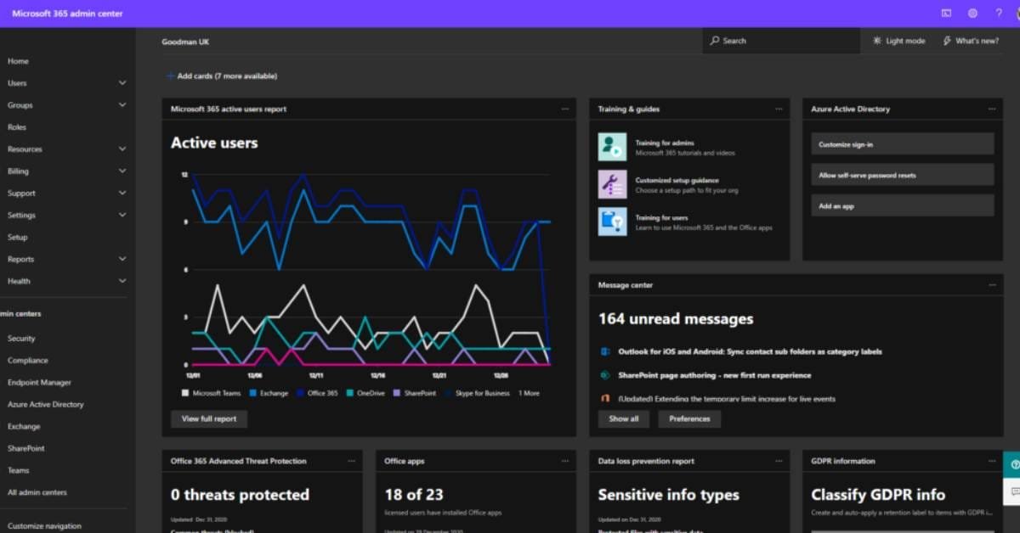Open Settings via the gear icon

pyautogui.click(x=972, y=13)
